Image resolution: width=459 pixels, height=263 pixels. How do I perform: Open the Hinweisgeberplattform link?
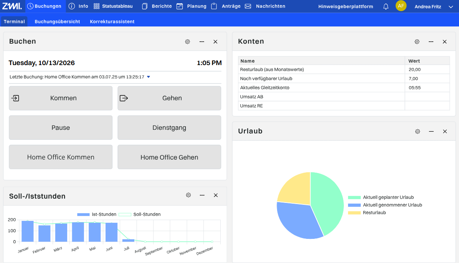coord(346,7)
